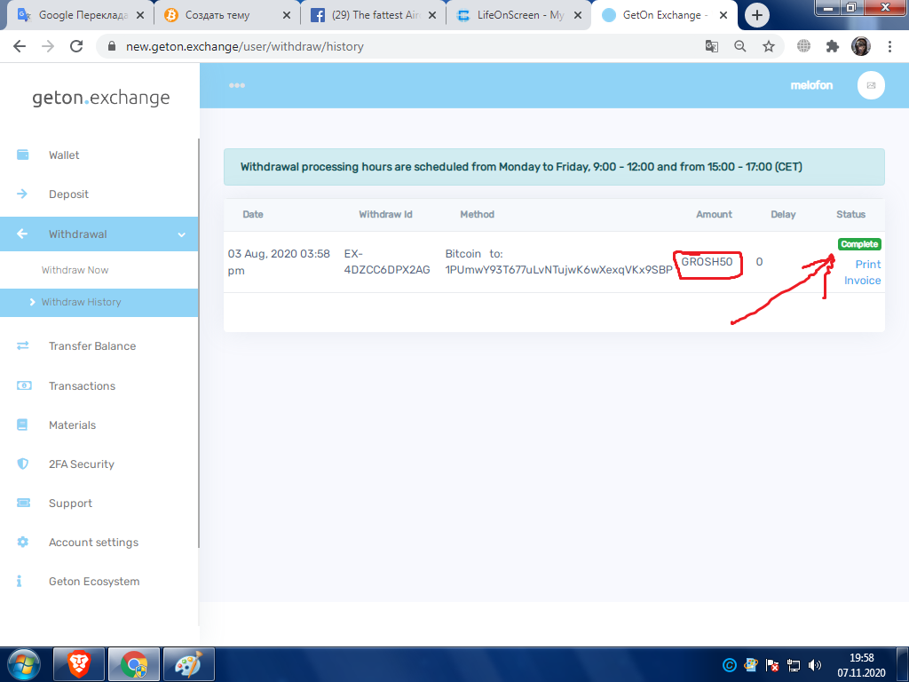This screenshot has width=909, height=682.
Task: Open Materials page
Action: pyautogui.click(x=72, y=425)
